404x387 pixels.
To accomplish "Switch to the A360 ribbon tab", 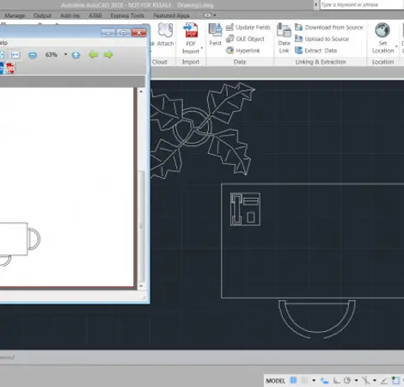I will [x=95, y=15].
